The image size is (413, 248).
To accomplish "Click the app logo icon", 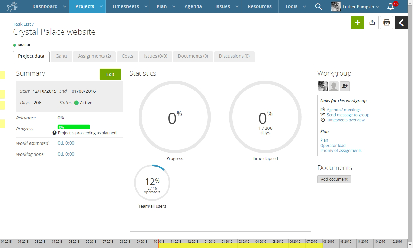I will [12, 6].
